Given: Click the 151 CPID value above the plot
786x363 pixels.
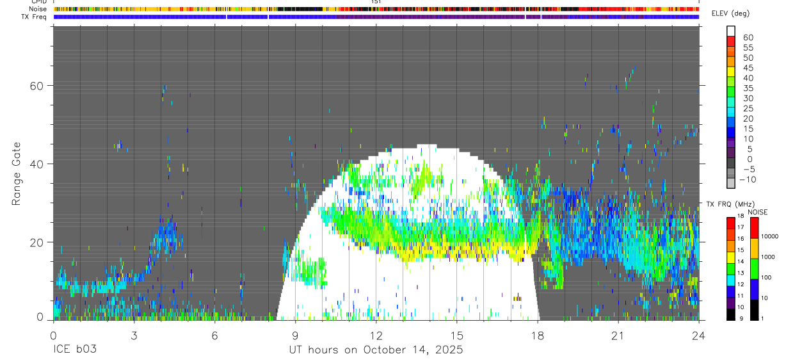Looking at the screenshot, I should (x=376, y=2).
